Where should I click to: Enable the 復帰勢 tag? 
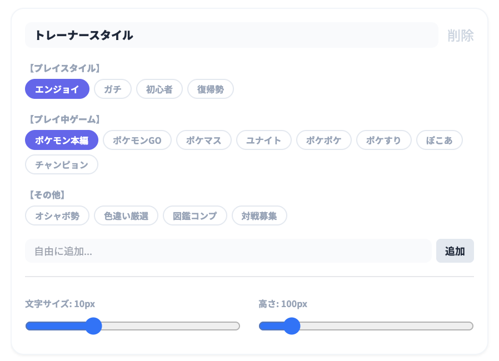tap(211, 89)
